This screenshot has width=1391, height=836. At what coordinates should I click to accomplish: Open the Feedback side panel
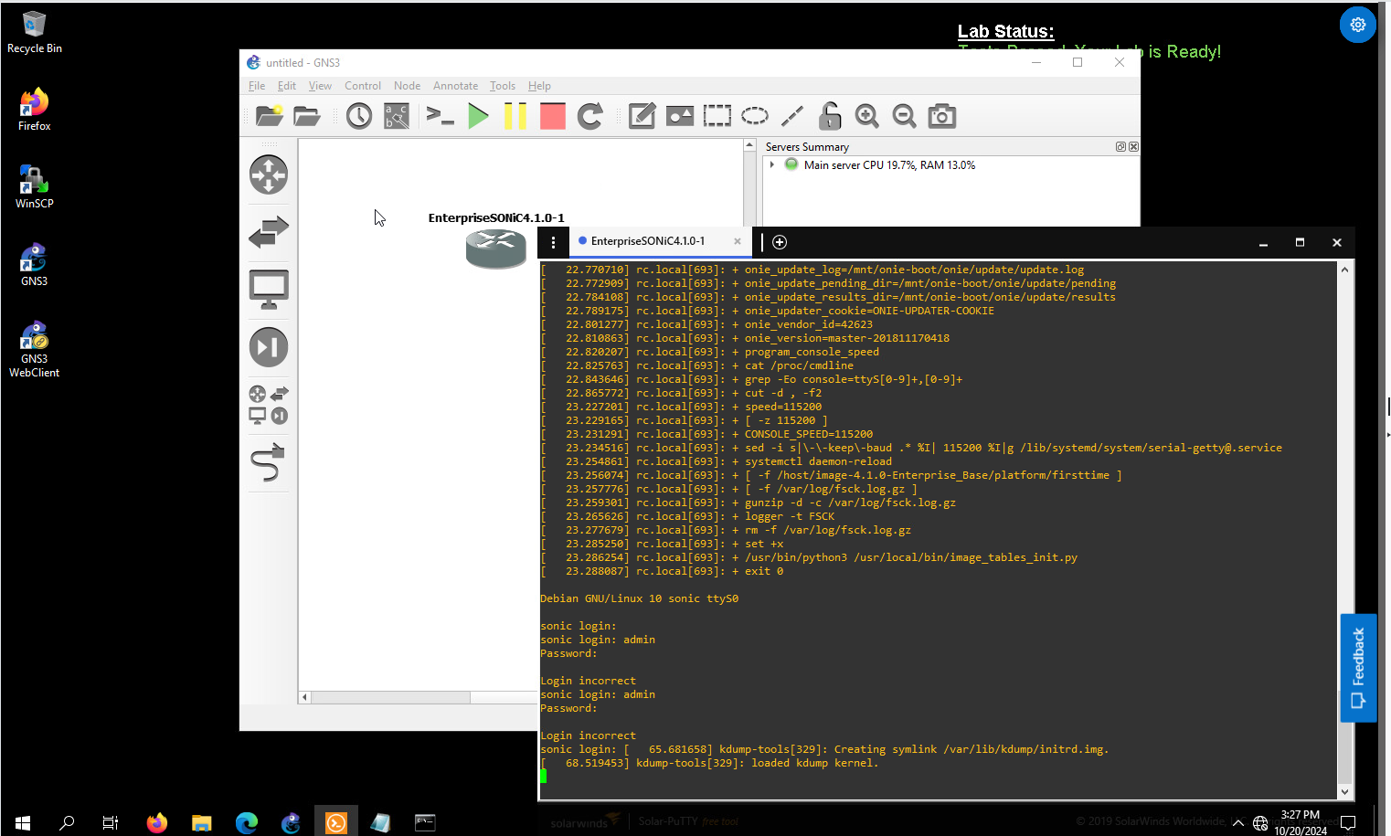tap(1358, 668)
